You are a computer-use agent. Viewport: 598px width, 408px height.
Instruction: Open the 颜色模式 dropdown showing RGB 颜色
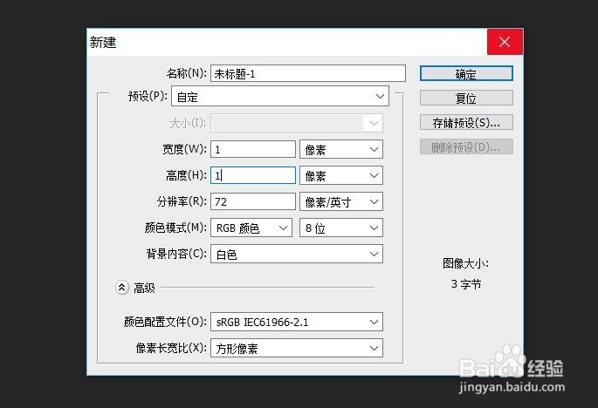point(251,228)
